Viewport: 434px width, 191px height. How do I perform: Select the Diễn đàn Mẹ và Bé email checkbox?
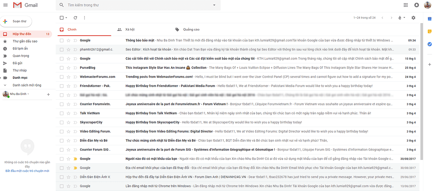[61, 140]
